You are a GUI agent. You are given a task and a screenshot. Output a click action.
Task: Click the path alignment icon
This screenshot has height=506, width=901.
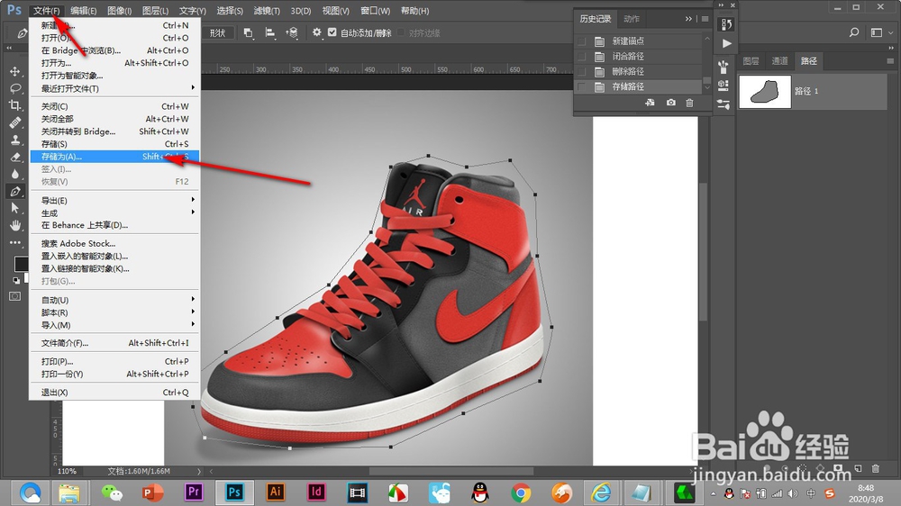coord(270,32)
